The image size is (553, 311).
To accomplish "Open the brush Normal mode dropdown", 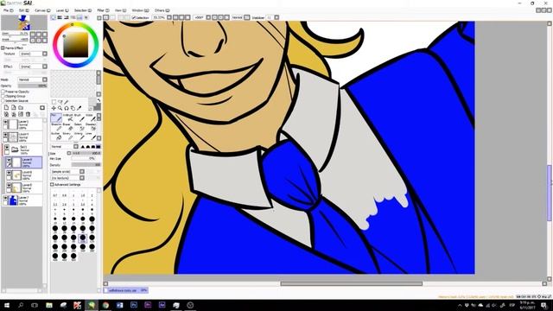I will (76, 147).
